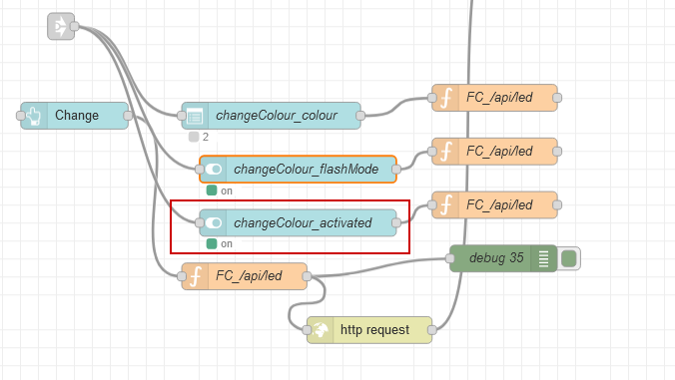Click input port of FC_/api/led after flashMode

(432, 152)
